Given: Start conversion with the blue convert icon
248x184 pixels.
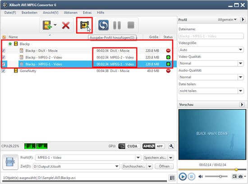Looking at the screenshot, I should click(x=103, y=25).
